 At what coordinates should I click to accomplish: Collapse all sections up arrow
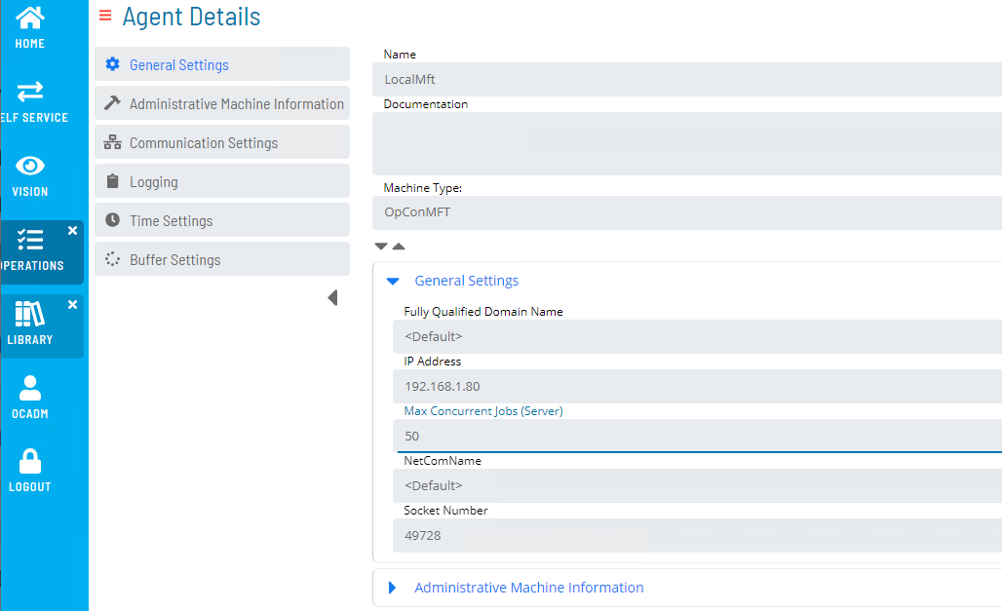click(399, 247)
